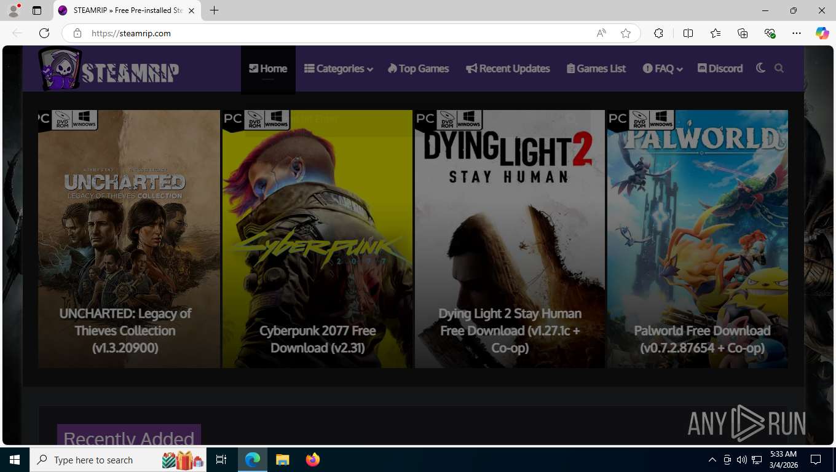Open Split screen icon

pyautogui.click(x=688, y=33)
